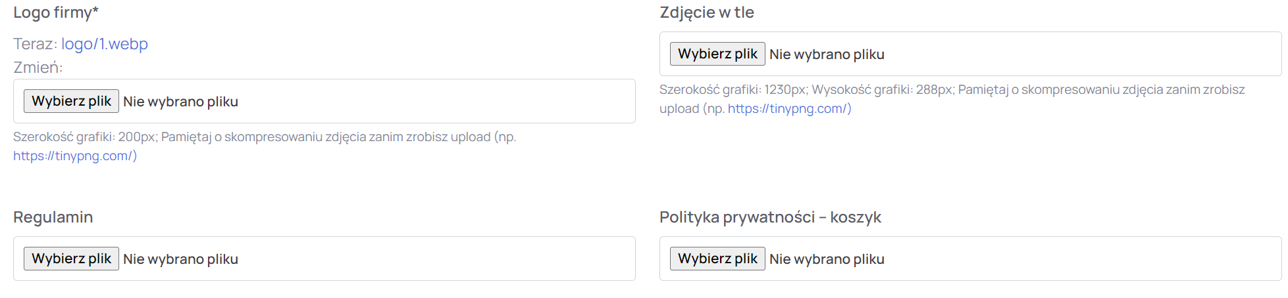Click 'Nie wybrano pliku' in Zdjęcie w tle field
This screenshot has width=1288, height=298.
pos(827,54)
